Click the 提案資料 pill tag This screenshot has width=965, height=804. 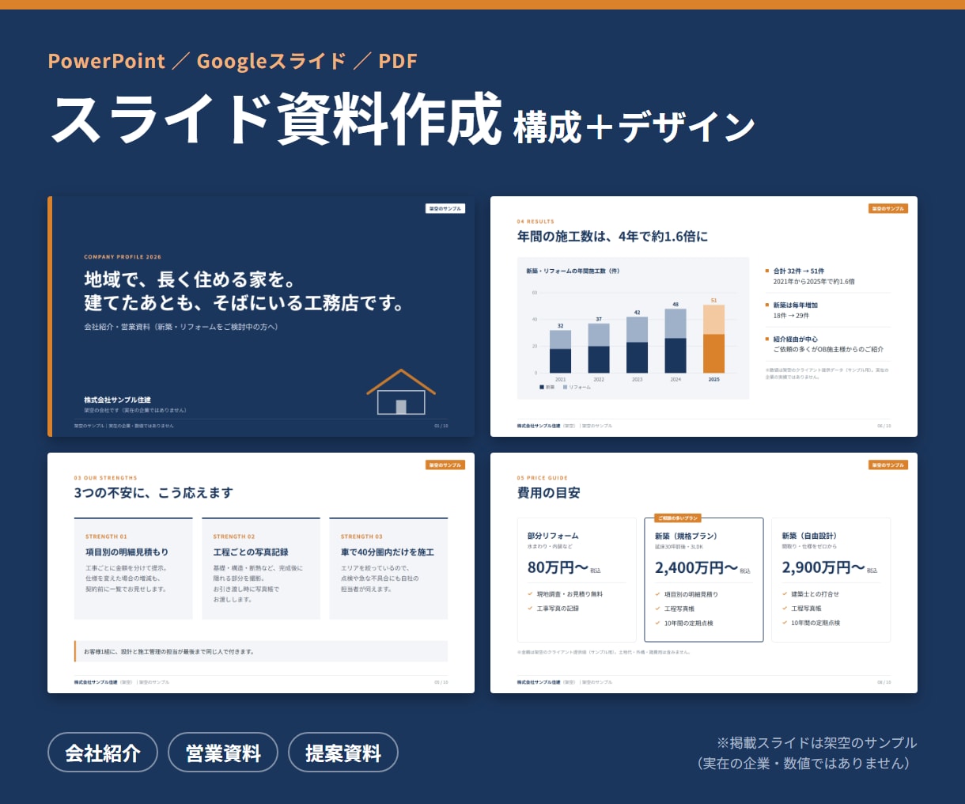pyautogui.click(x=343, y=753)
